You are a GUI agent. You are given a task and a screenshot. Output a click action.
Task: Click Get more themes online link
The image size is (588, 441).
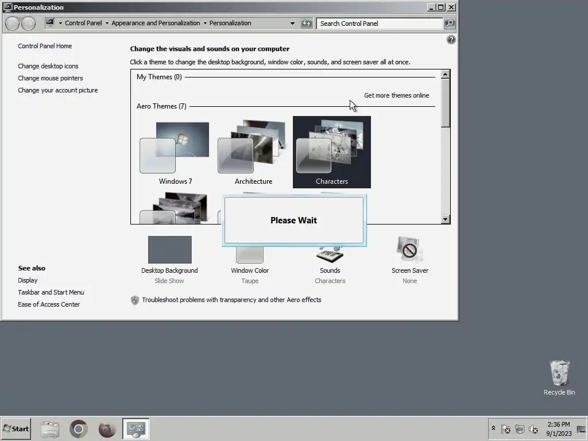click(x=396, y=95)
